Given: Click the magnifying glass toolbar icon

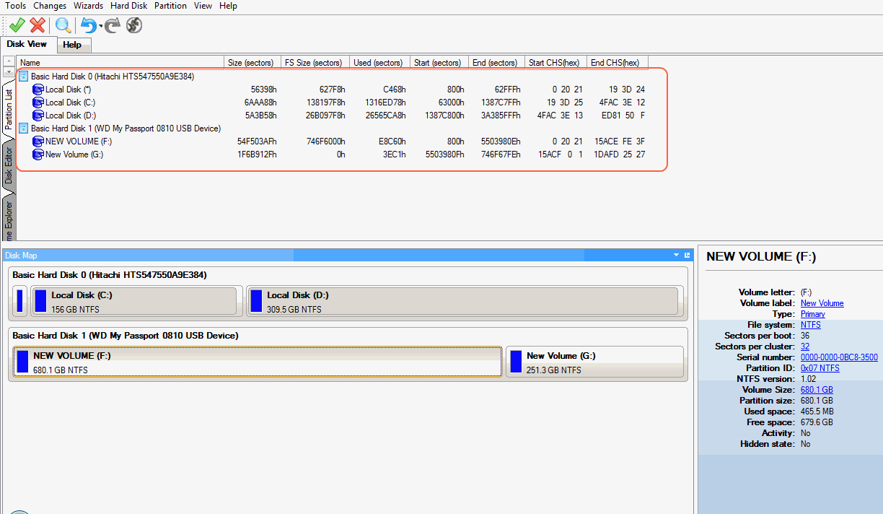Looking at the screenshot, I should [63, 26].
